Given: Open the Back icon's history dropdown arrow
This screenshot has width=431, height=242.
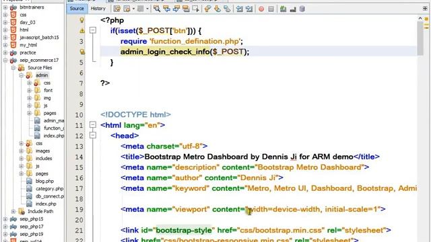Looking at the screenshot, I should [133, 9].
